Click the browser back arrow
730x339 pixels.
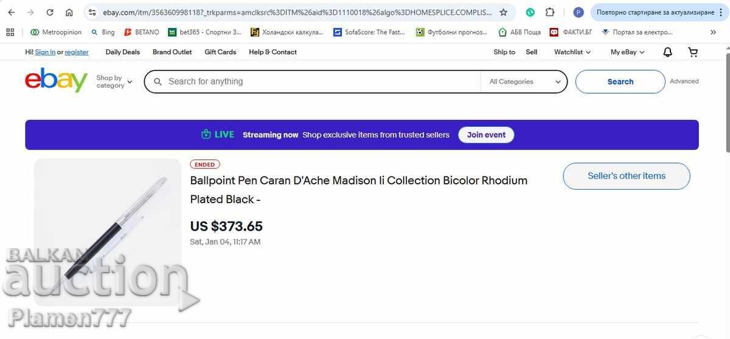tap(12, 12)
